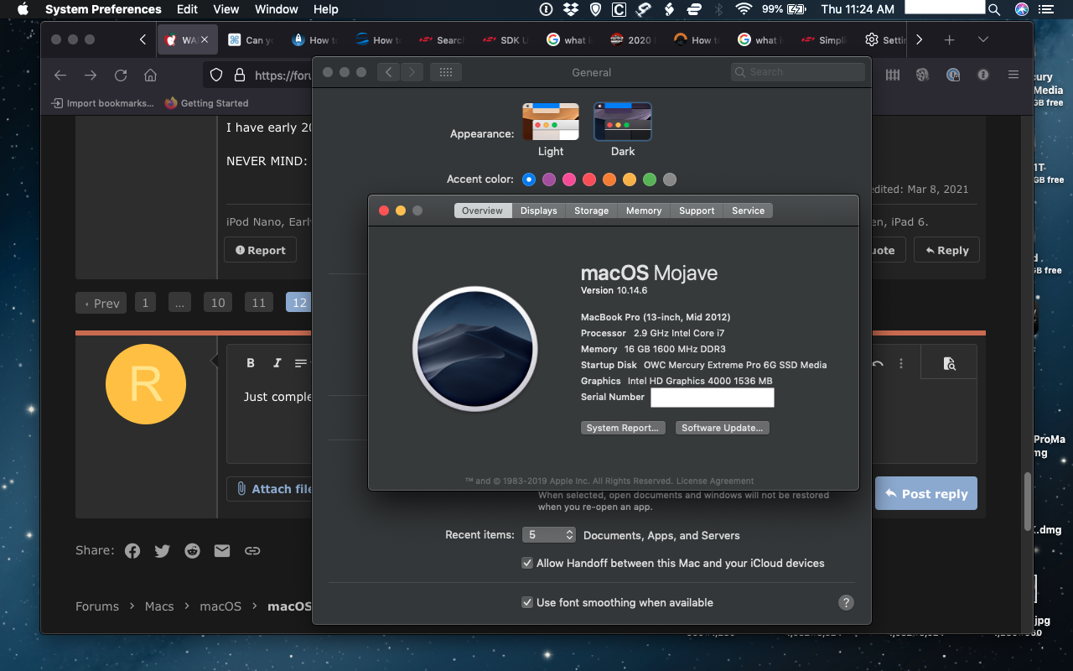
Task: Open the Recent items popup menu
Action: point(549,534)
